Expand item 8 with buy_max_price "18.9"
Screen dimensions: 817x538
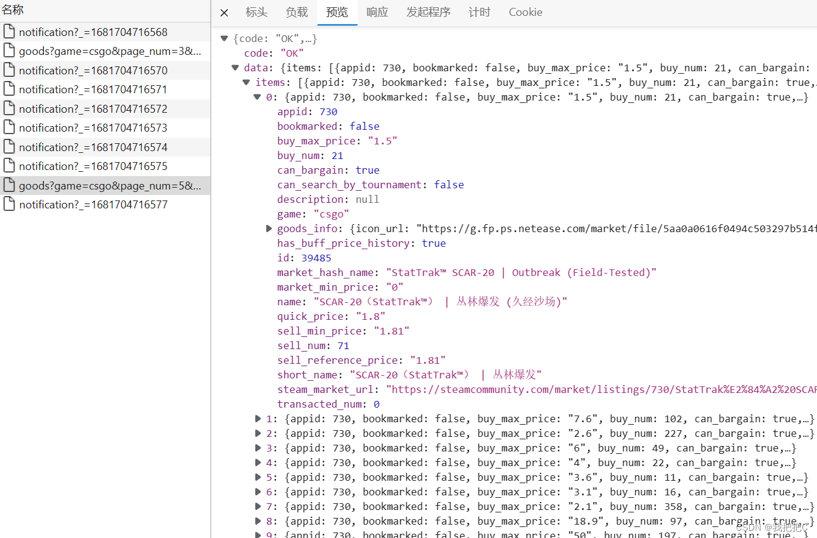click(x=258, y=521)
